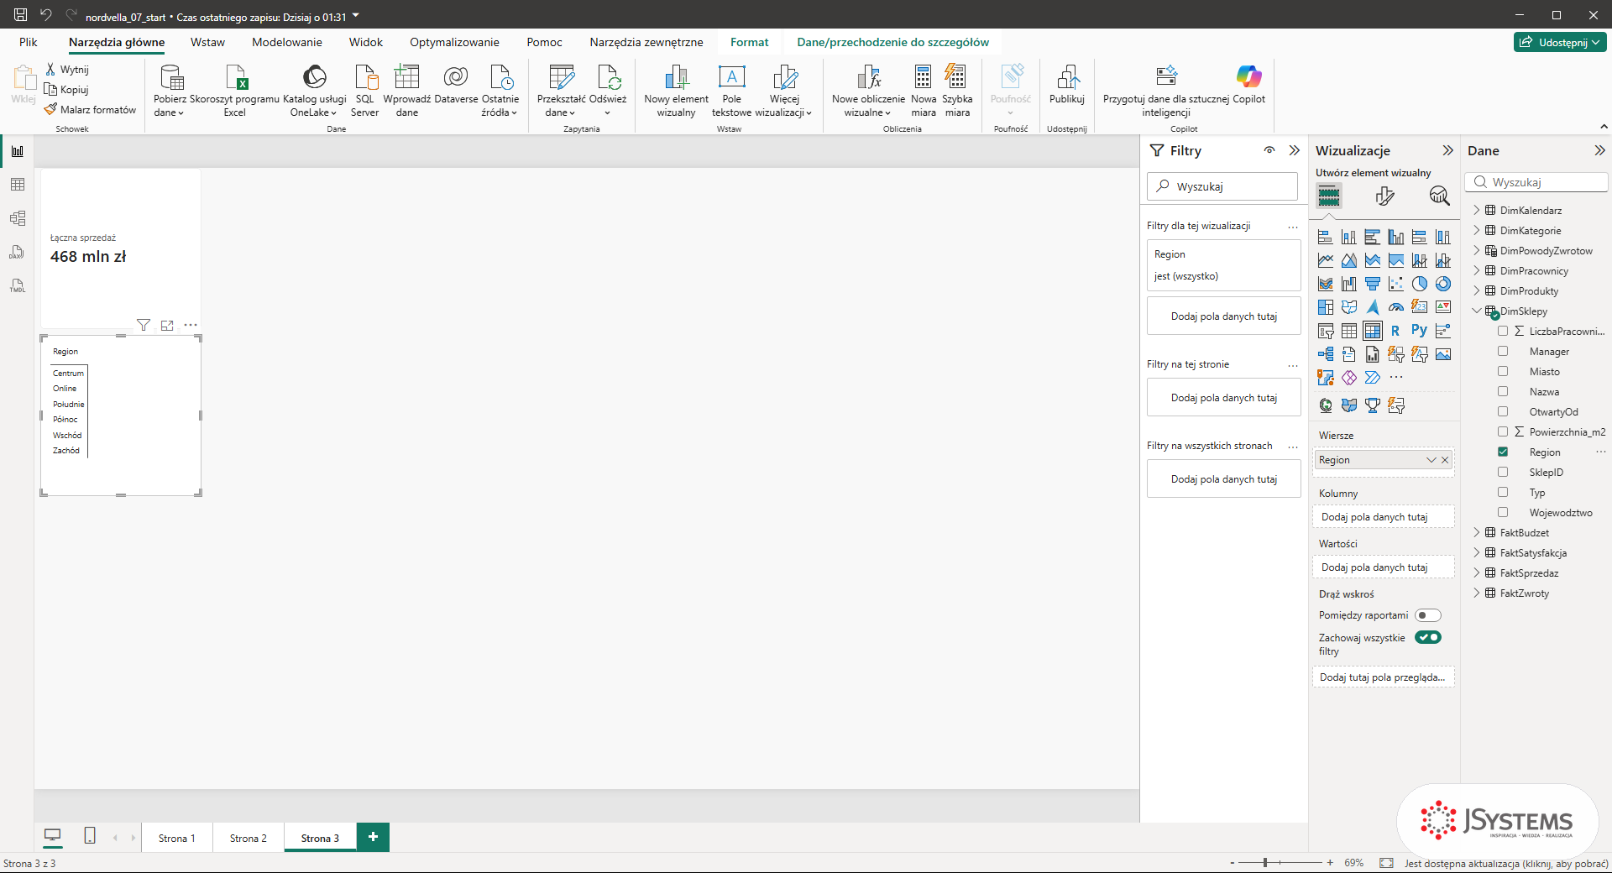Click the focus mode icon on the visual
Viewport: 1612px width, 873px height.
tap(167, 326)
